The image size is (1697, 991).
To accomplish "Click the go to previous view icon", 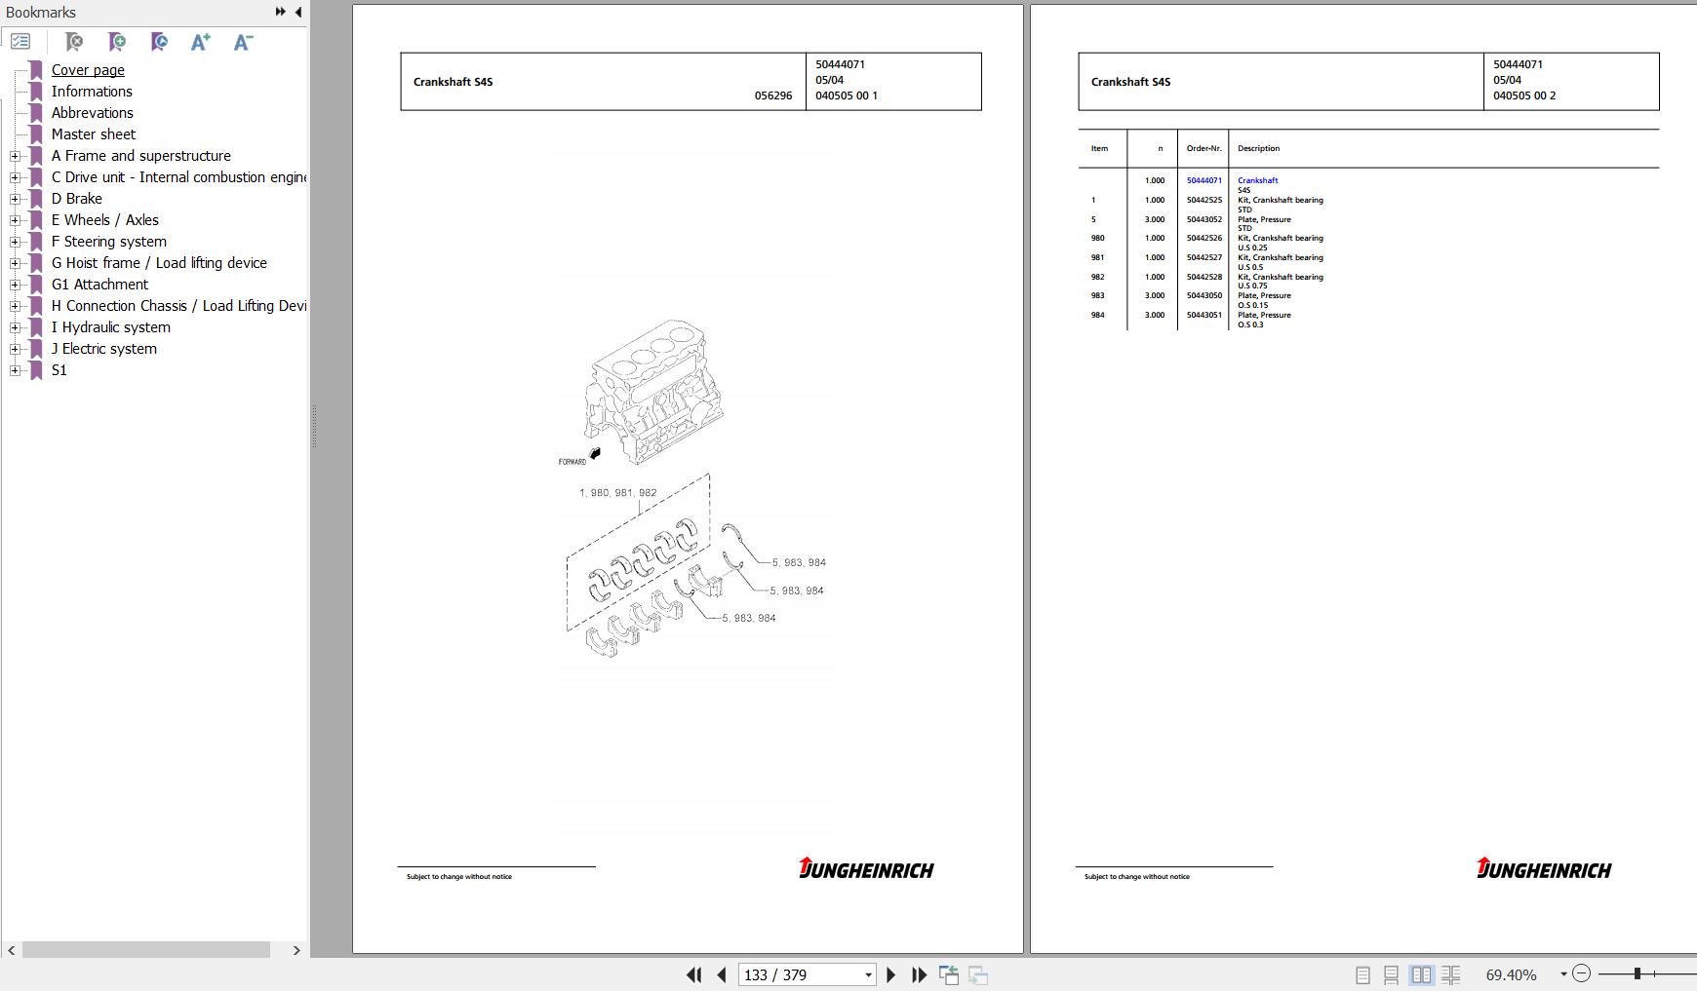I will click(949, 974).
